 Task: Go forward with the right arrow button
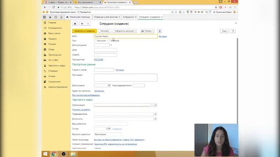(87, 24)
